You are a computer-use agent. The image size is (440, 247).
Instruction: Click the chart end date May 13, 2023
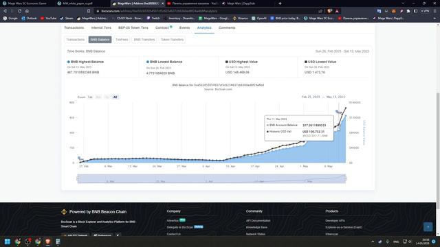[335, 97]
